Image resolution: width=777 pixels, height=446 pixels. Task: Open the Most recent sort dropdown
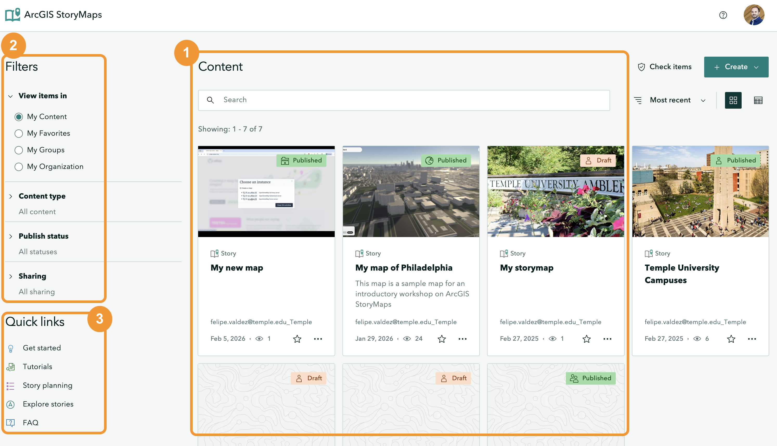[x=670, y=100]
